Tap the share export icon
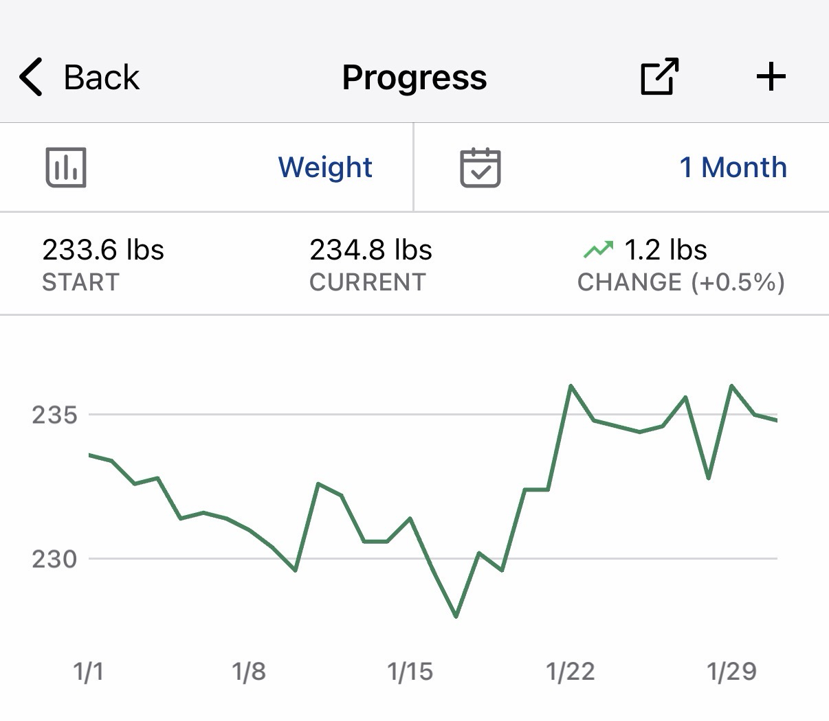 tap(659, 76)
